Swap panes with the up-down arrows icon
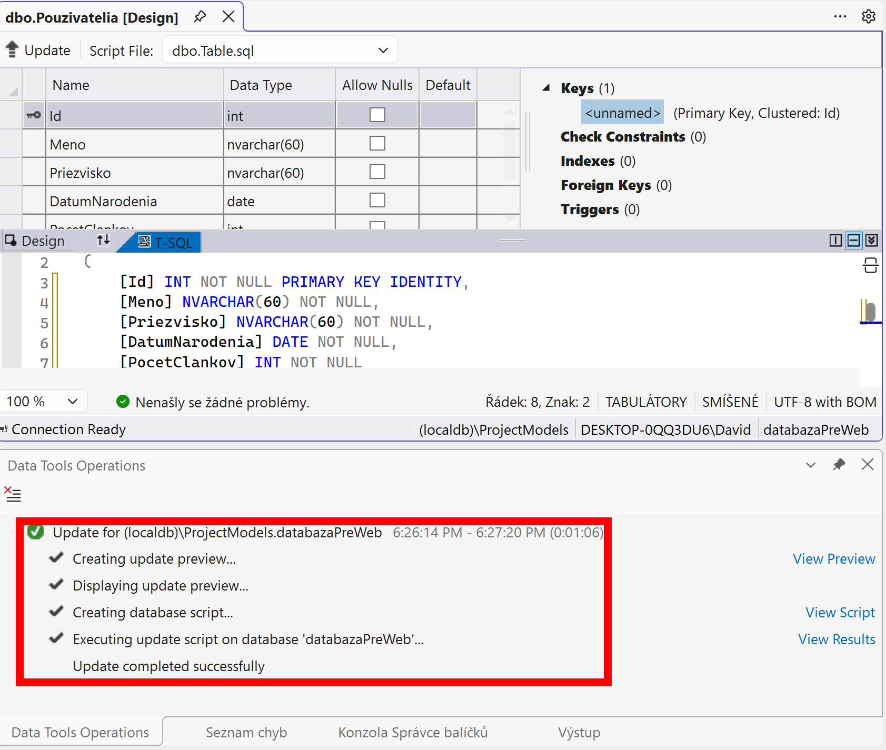This screenshot has width=886, height=750. click(x=104, y=241)
